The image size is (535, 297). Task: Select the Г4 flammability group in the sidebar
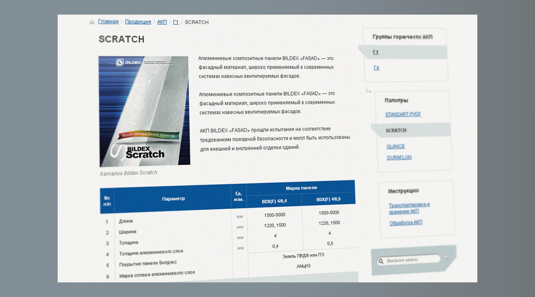376,68
